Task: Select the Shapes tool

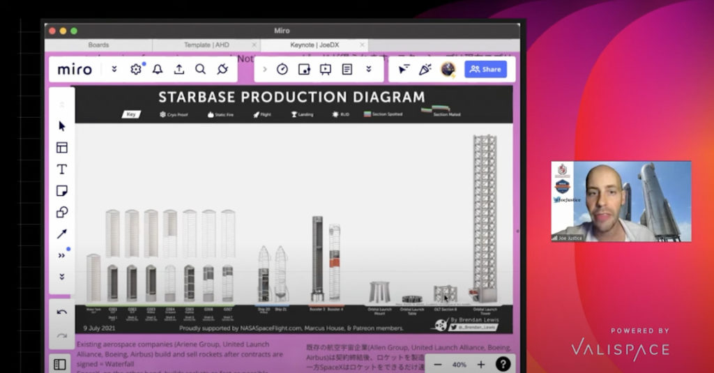Action: pos(62,212)
